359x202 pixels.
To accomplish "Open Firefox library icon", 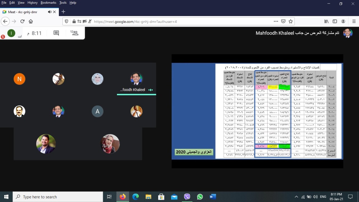I will [326, 21].
